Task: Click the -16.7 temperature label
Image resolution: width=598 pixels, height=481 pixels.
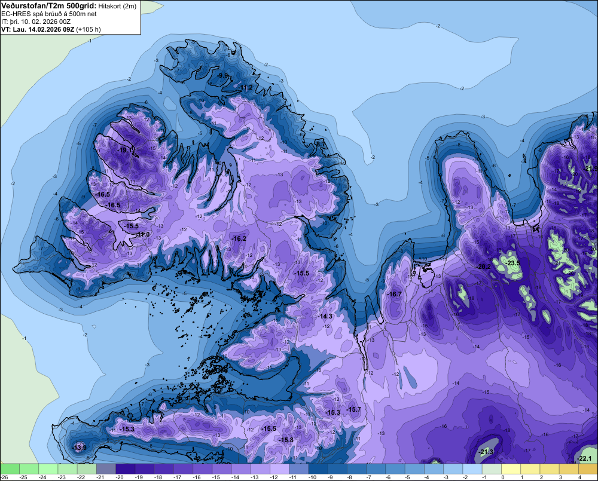Action: [x=394, y=294]
